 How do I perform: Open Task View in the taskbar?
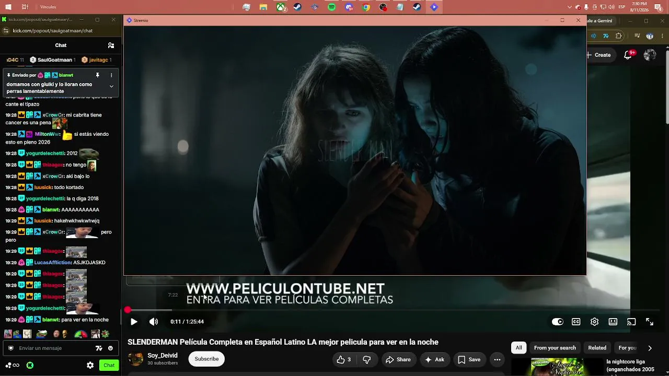[25, 7]
